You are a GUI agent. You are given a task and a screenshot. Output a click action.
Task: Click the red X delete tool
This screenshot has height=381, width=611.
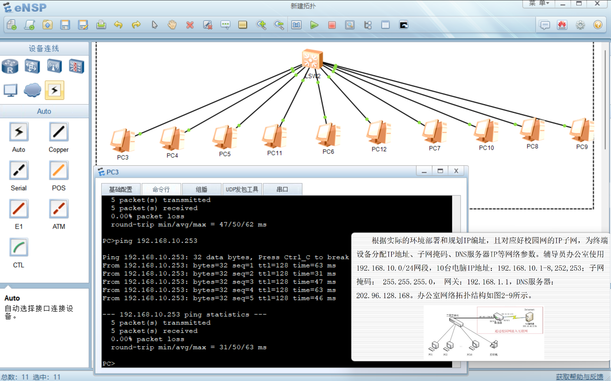[190, 25]
